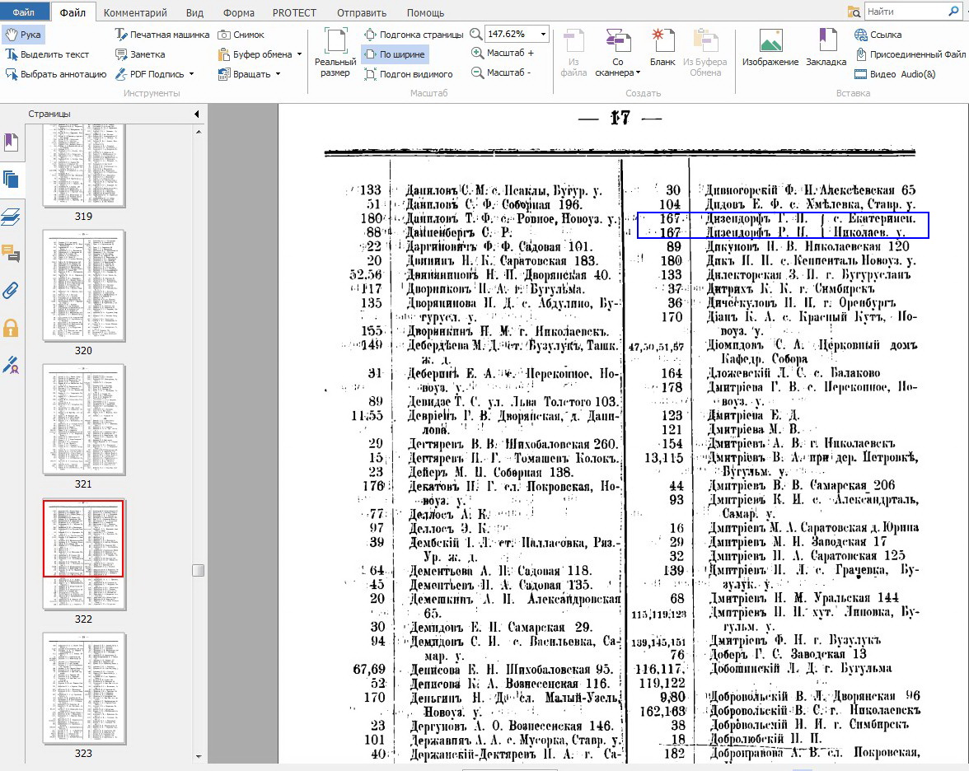Image resolution: width=969 pixels, height=771 pixels.
Task: Switch to Реальный размер actual size
Action: (335, 51)
